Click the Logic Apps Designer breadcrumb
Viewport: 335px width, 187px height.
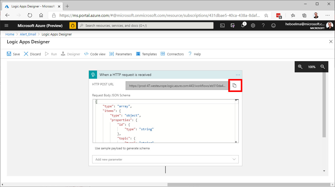click(x=57, y=34)
